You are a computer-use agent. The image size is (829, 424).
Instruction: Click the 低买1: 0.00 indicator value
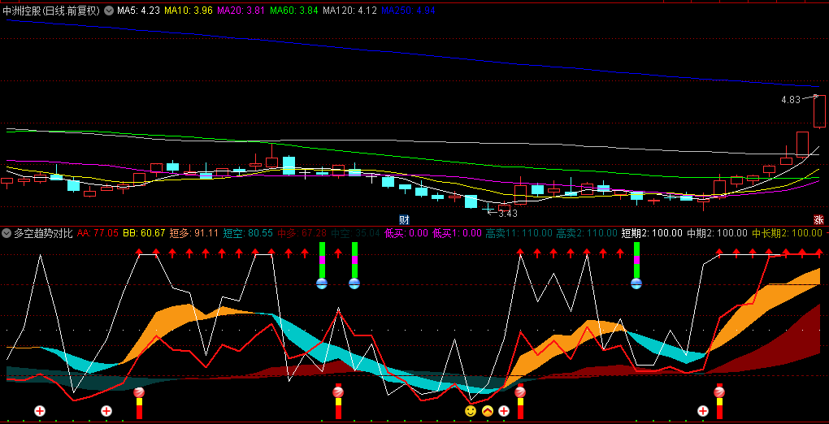[458, 233]
